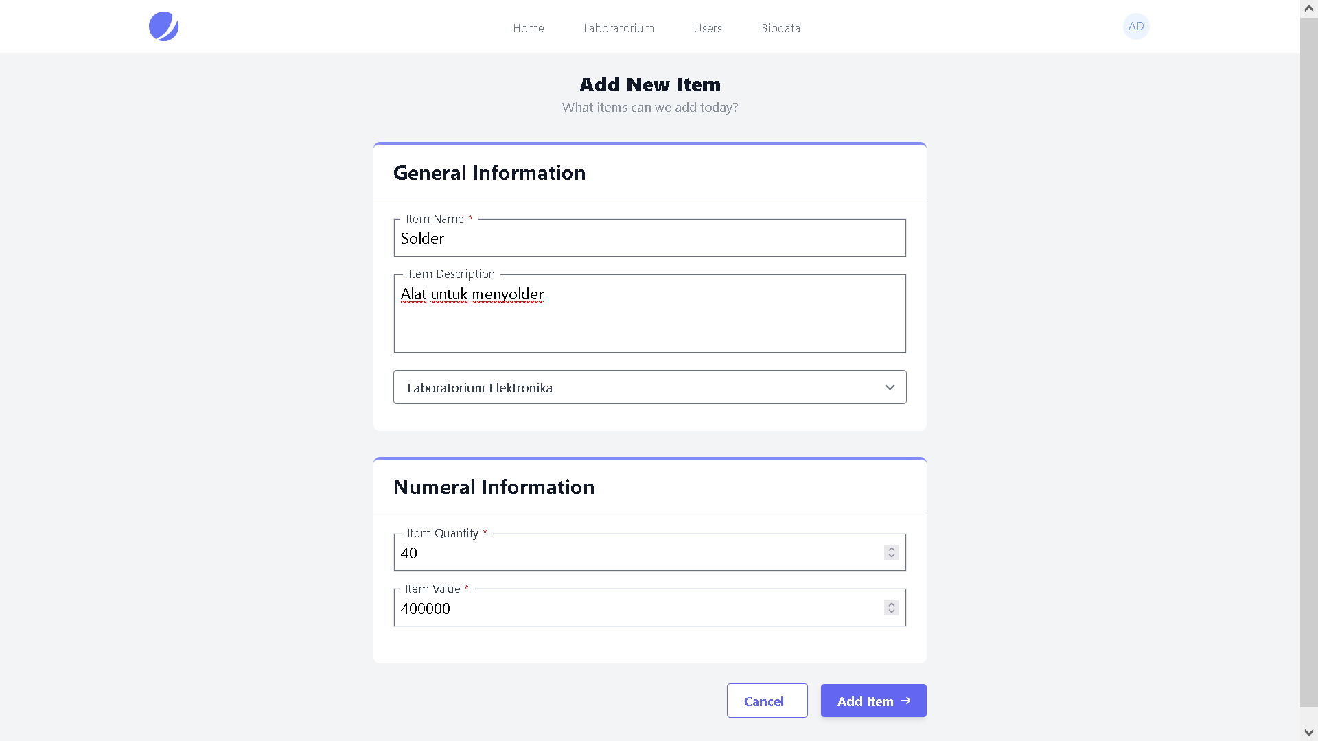Click the Item Description text area
The height and width of the screenshot is (741, 1318).
click(x=649, y=313)
